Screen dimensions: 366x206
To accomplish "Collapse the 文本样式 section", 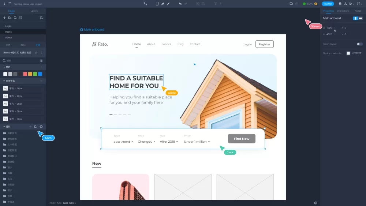I will [x=4, y=80].
